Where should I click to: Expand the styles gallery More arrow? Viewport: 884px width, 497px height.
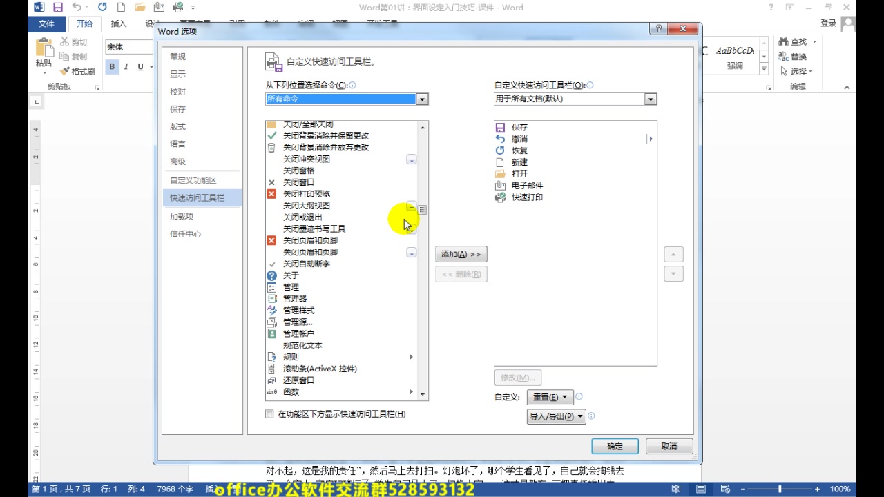click(764, 69)
